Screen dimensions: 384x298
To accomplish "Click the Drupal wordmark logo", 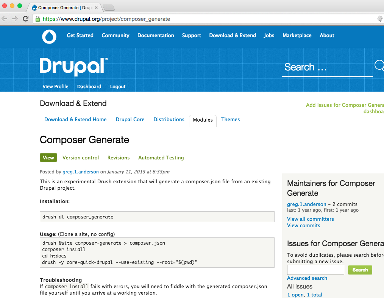I will tap(74, 66).
